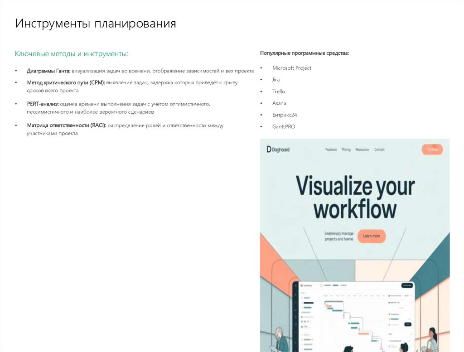Click the bullet 'Метод критического пути (CPM):'
The height and width of the screenshot is (352, 464).
pyautogui.click(x=66, y=83)
